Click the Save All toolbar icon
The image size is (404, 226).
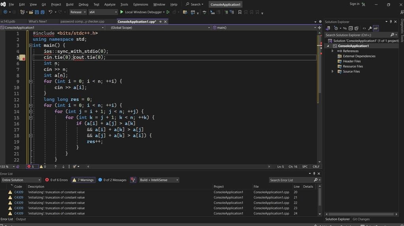pyautogui.click(x=42, y=12)
